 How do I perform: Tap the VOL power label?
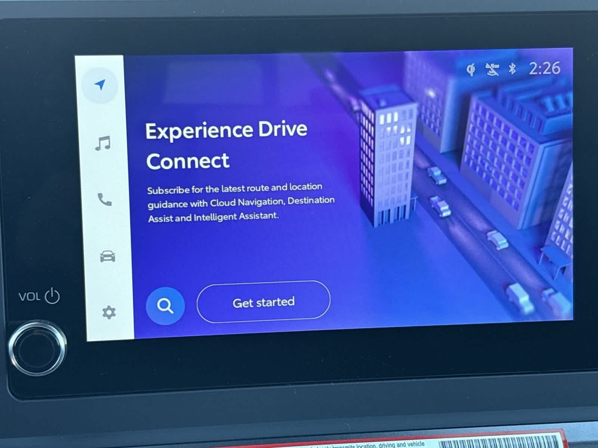(39, 296)
